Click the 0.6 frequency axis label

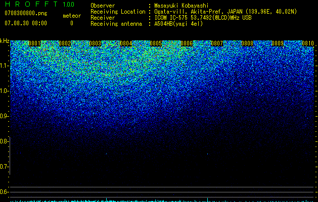pos(5,192)
